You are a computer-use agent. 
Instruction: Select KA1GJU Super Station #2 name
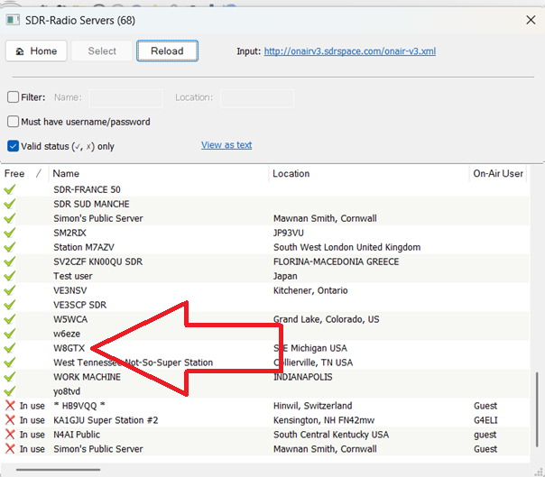106,420
